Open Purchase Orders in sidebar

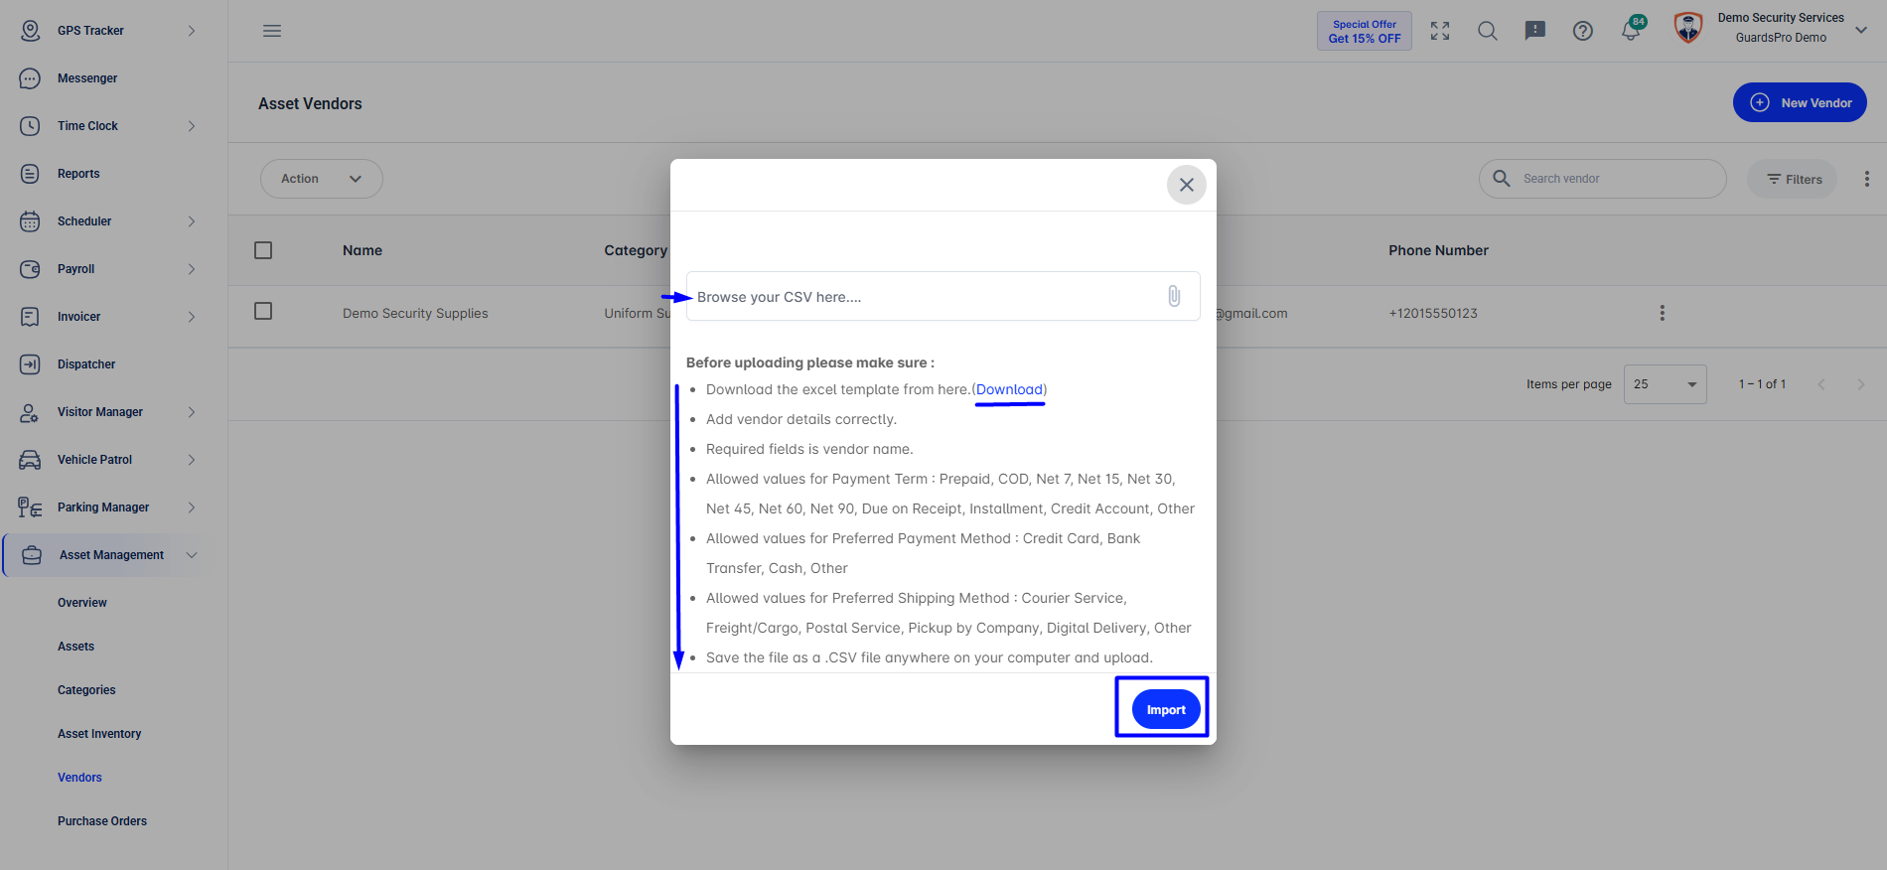pyautogui.click(x=102, y=821)
